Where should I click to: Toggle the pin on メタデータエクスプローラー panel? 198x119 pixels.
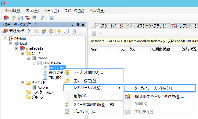click(78, 25)
